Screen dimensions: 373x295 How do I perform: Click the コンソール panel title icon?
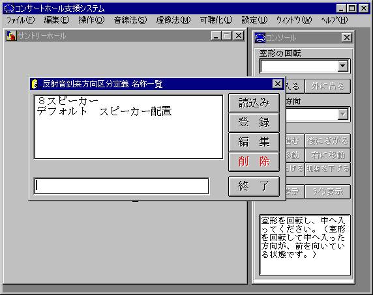[260, 38]
